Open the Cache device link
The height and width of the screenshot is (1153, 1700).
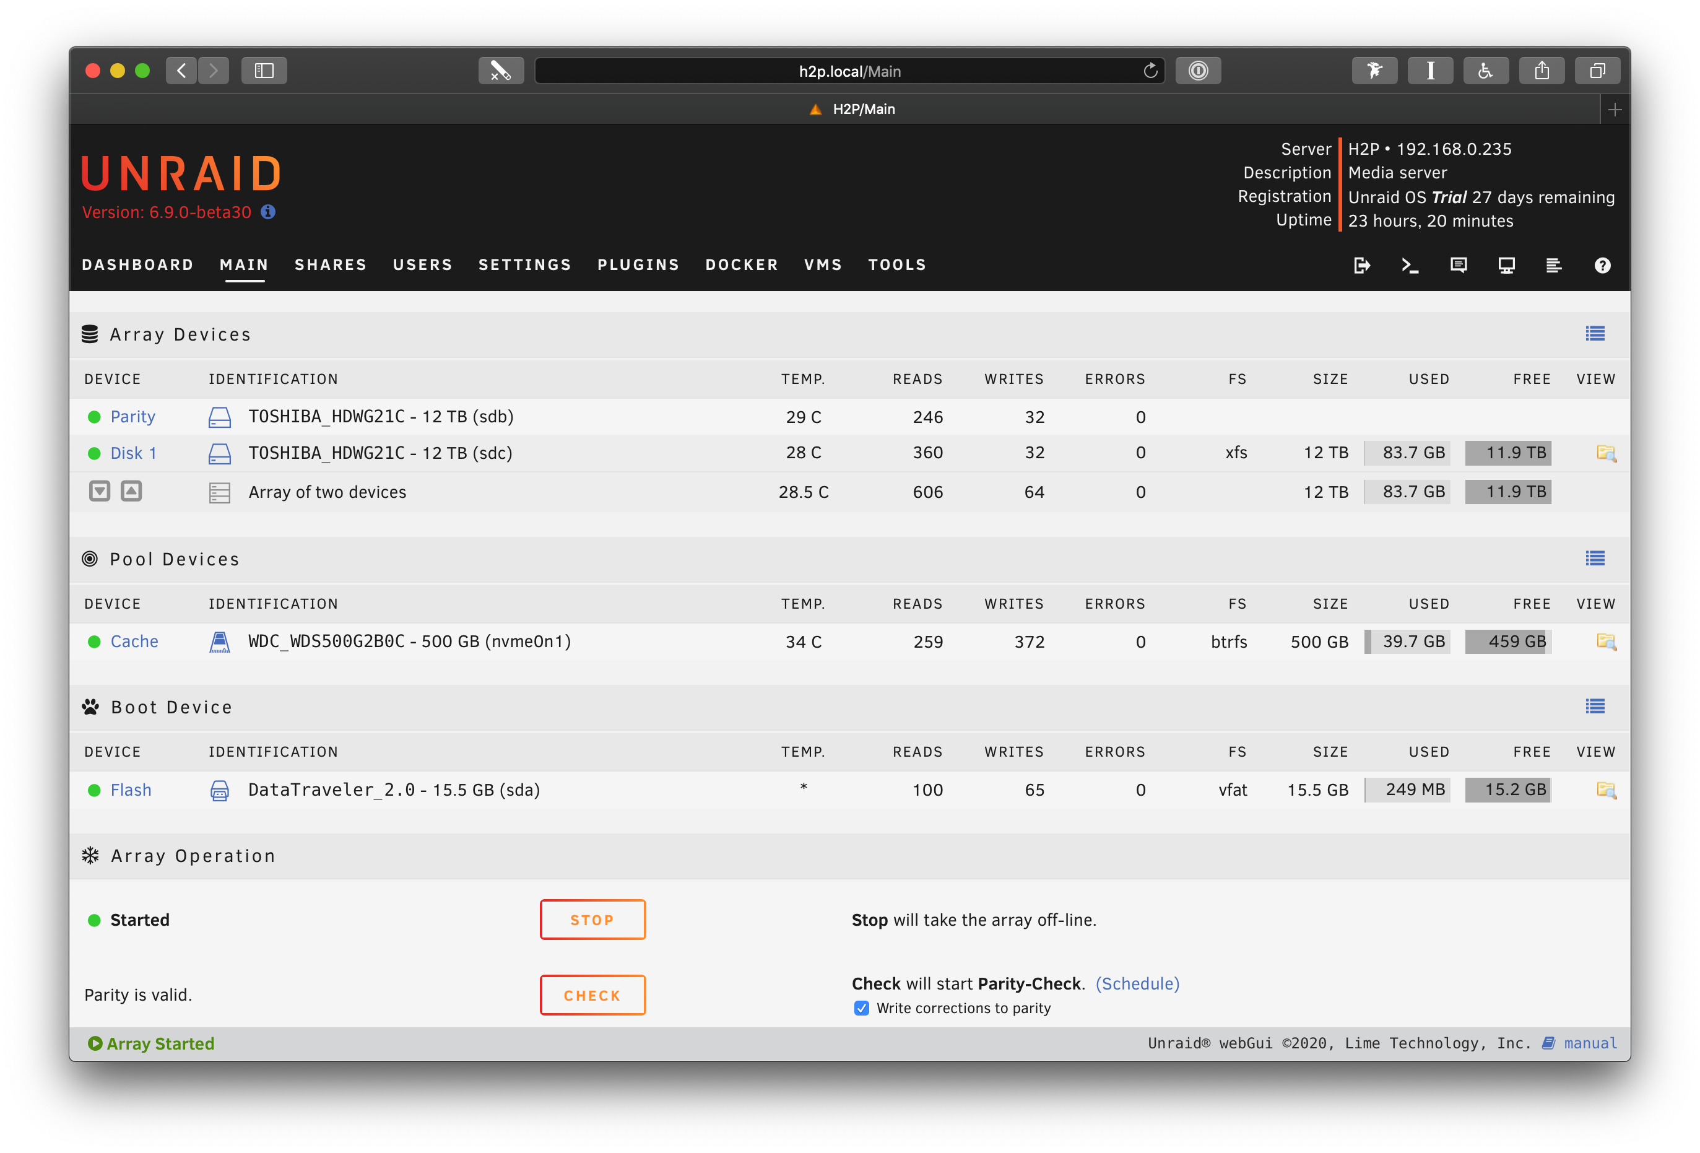point(134,642)
